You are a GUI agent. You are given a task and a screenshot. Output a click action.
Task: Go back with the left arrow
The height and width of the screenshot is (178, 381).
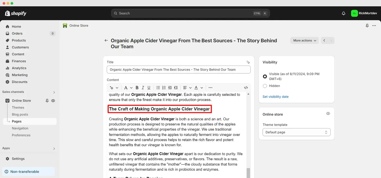106,40
